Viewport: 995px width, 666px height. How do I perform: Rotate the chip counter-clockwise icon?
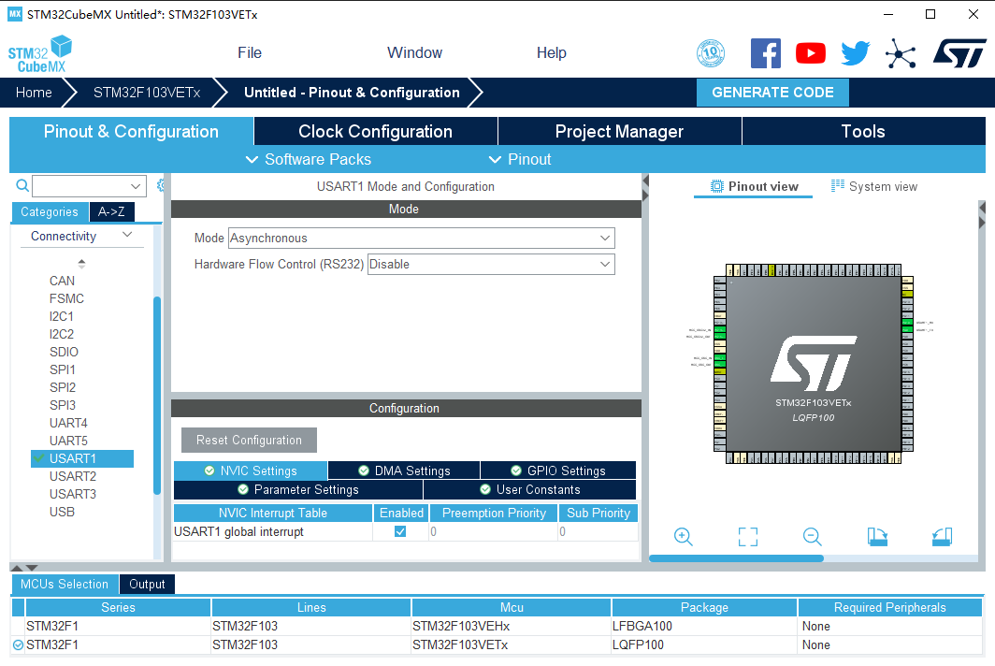tap(943, 537)
